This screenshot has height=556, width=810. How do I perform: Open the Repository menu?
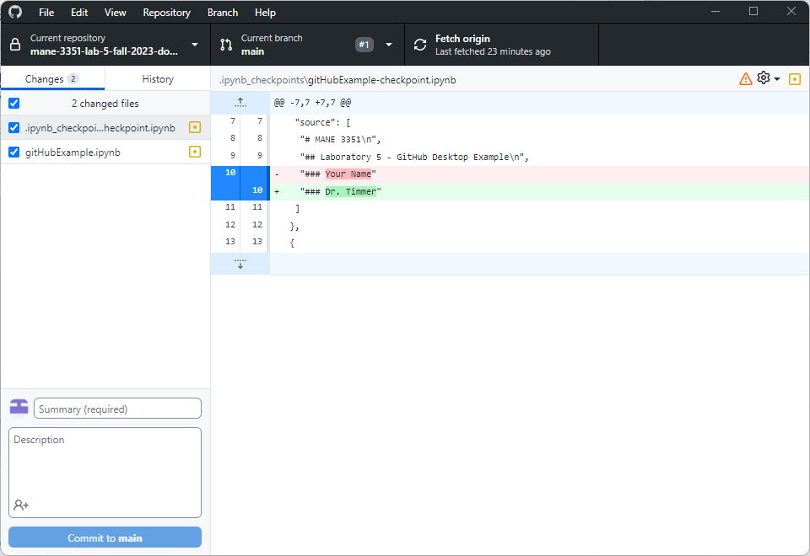[166, 13]
